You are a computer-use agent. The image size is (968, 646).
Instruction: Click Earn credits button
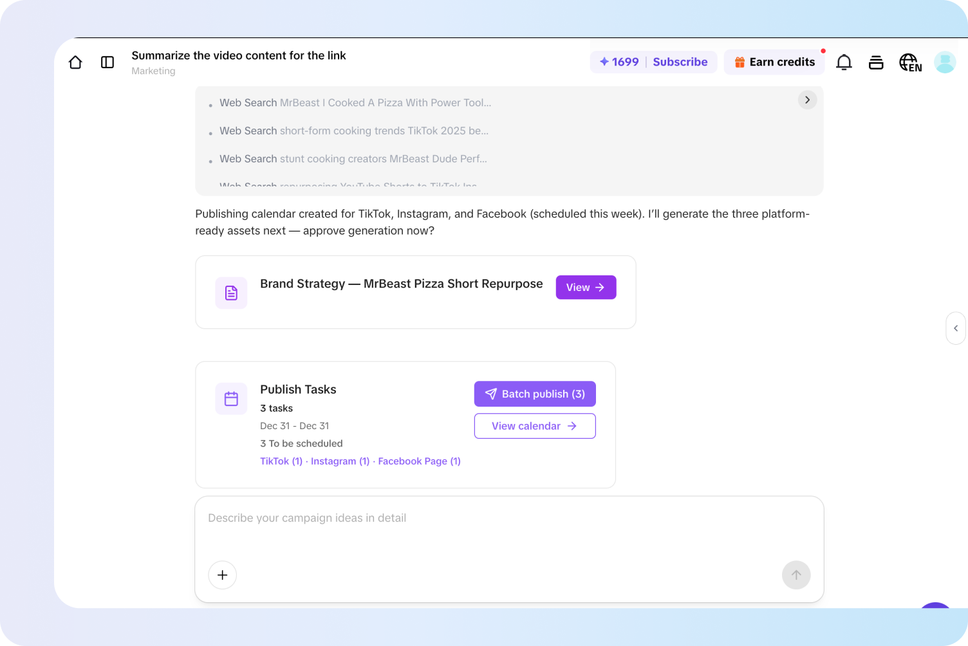tap(774, 62)
